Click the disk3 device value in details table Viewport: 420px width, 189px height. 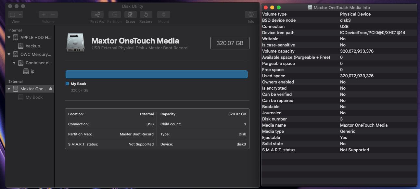(x=241, y=144)
